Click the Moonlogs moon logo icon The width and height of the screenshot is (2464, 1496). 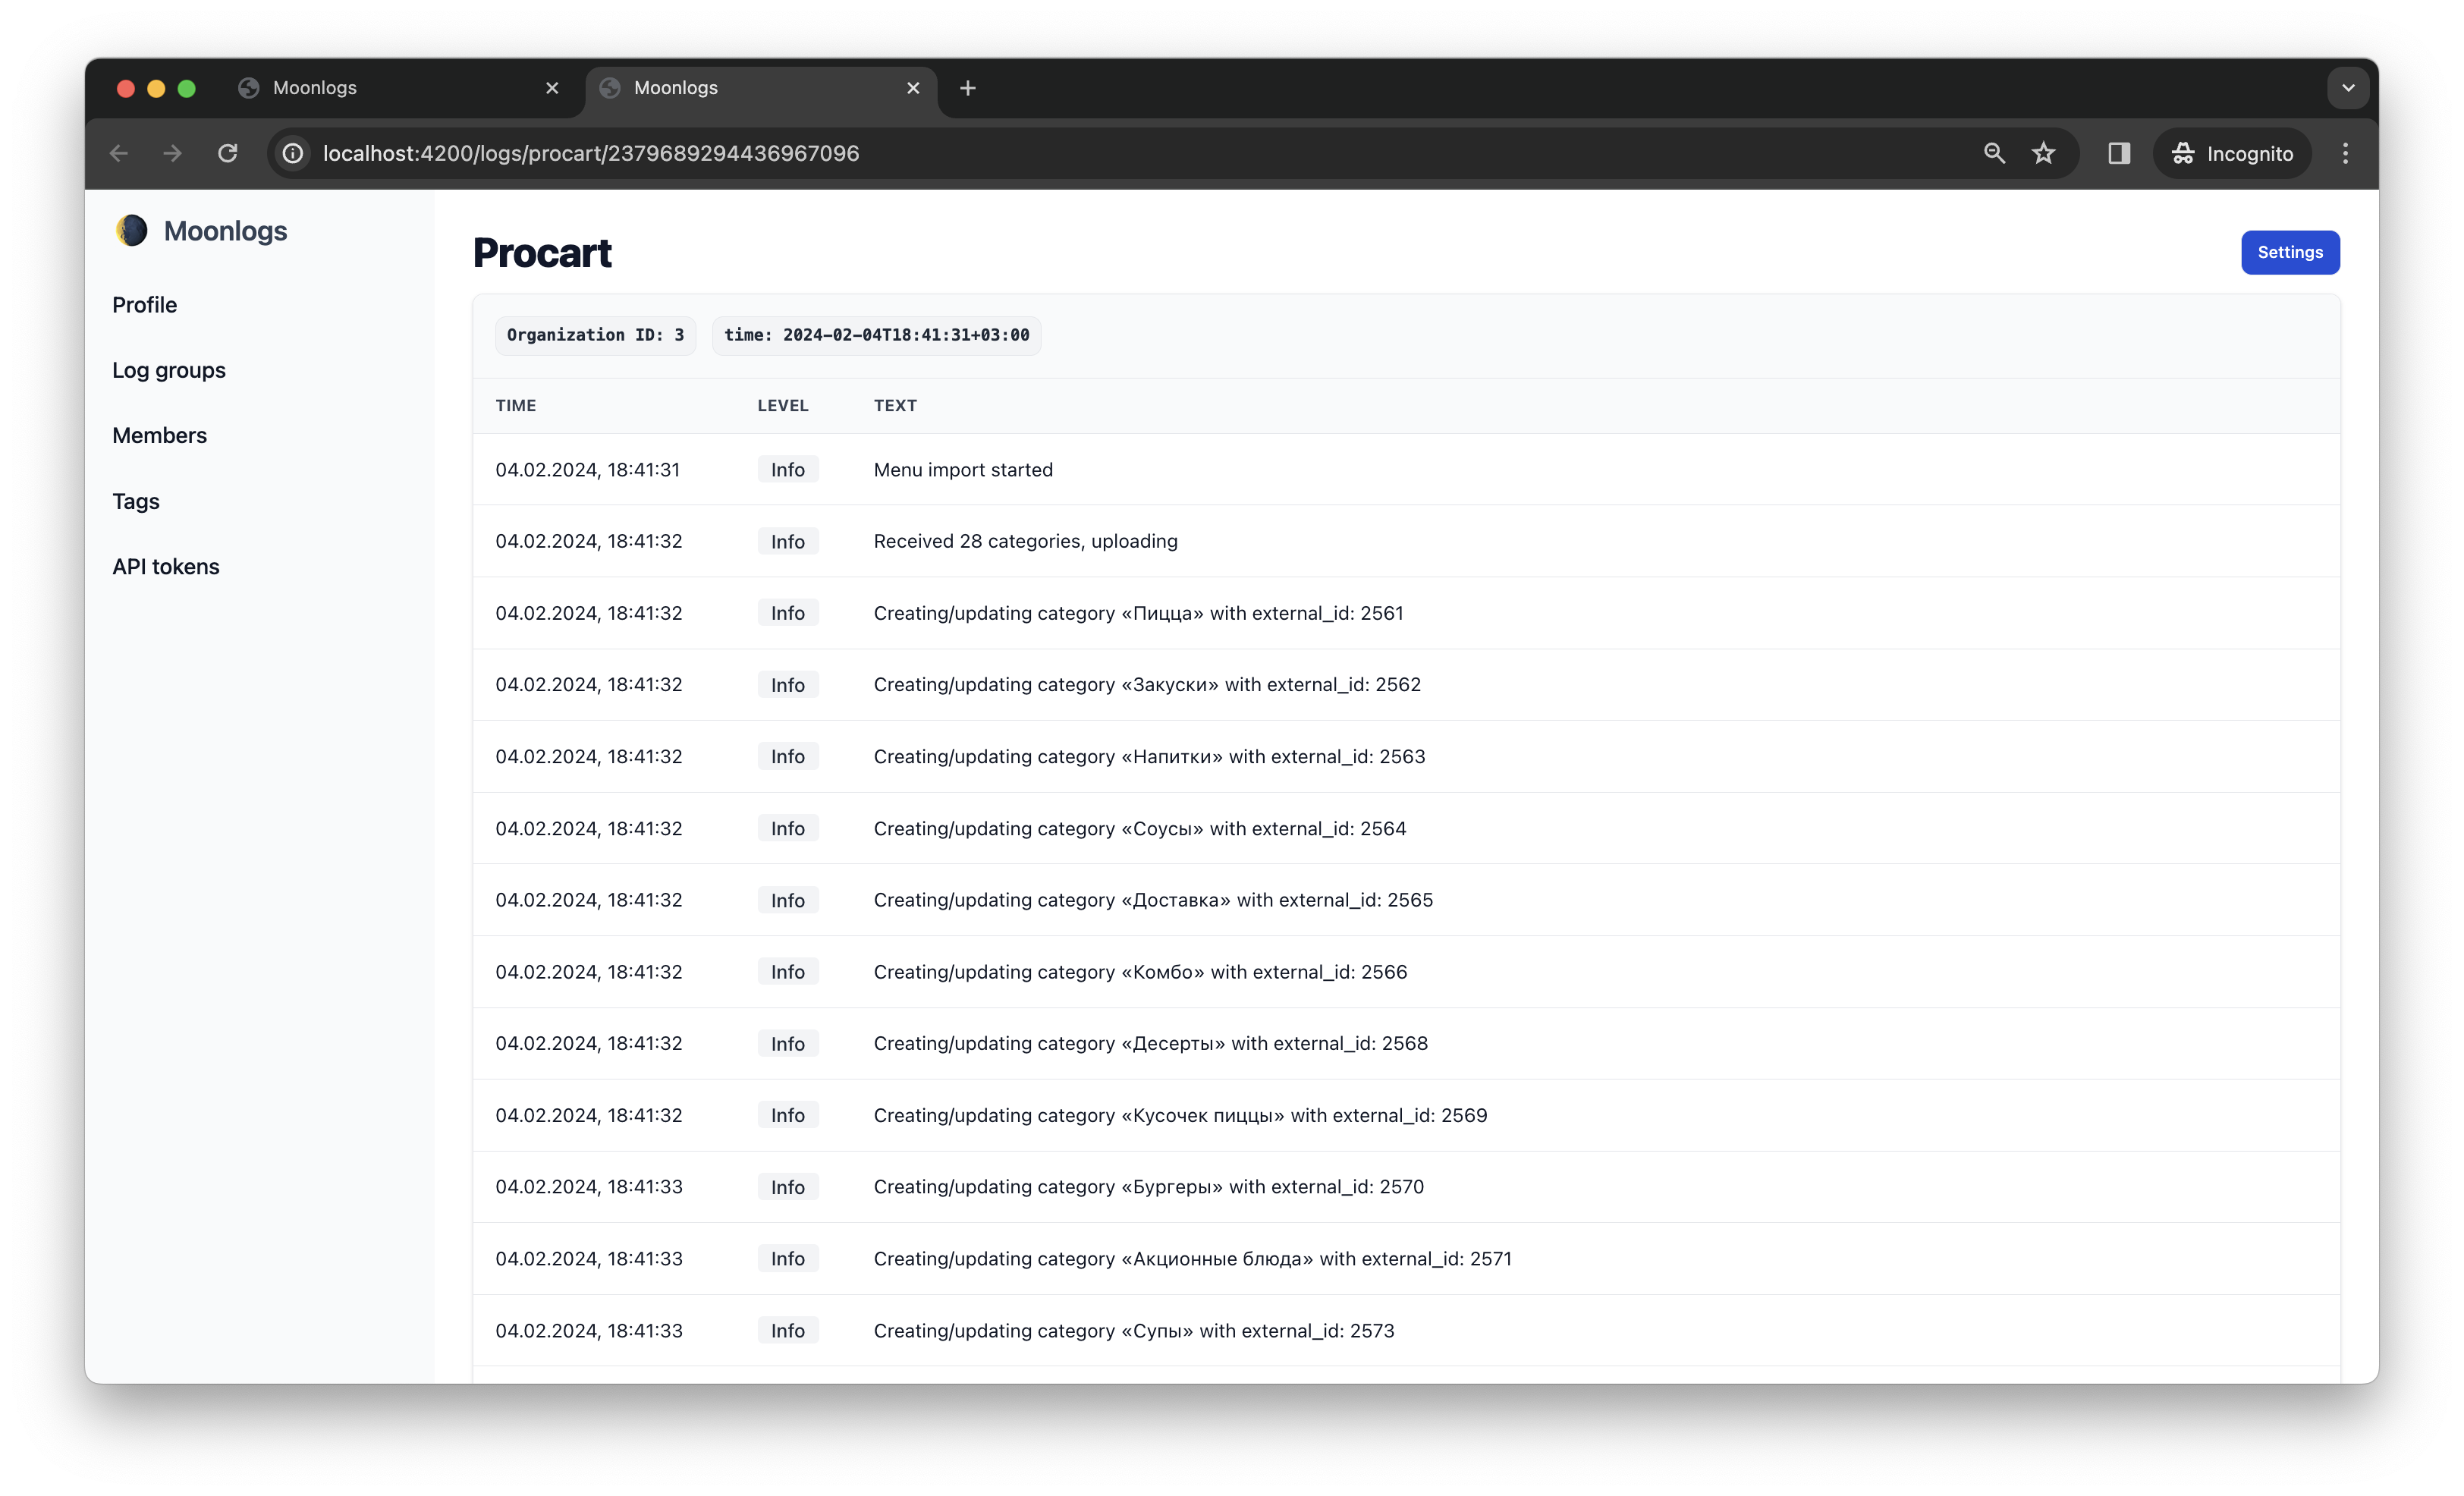point(131,231)
